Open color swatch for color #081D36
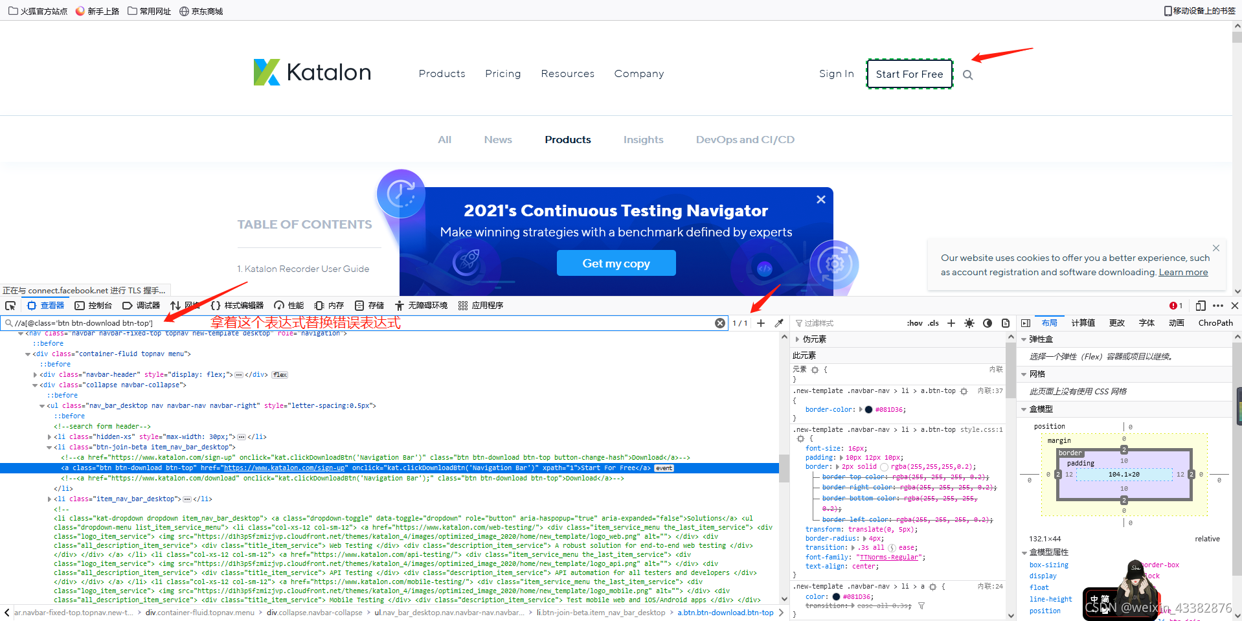Image resolution: width=1242 pixels, height=621 pixels. coord(836,597)
